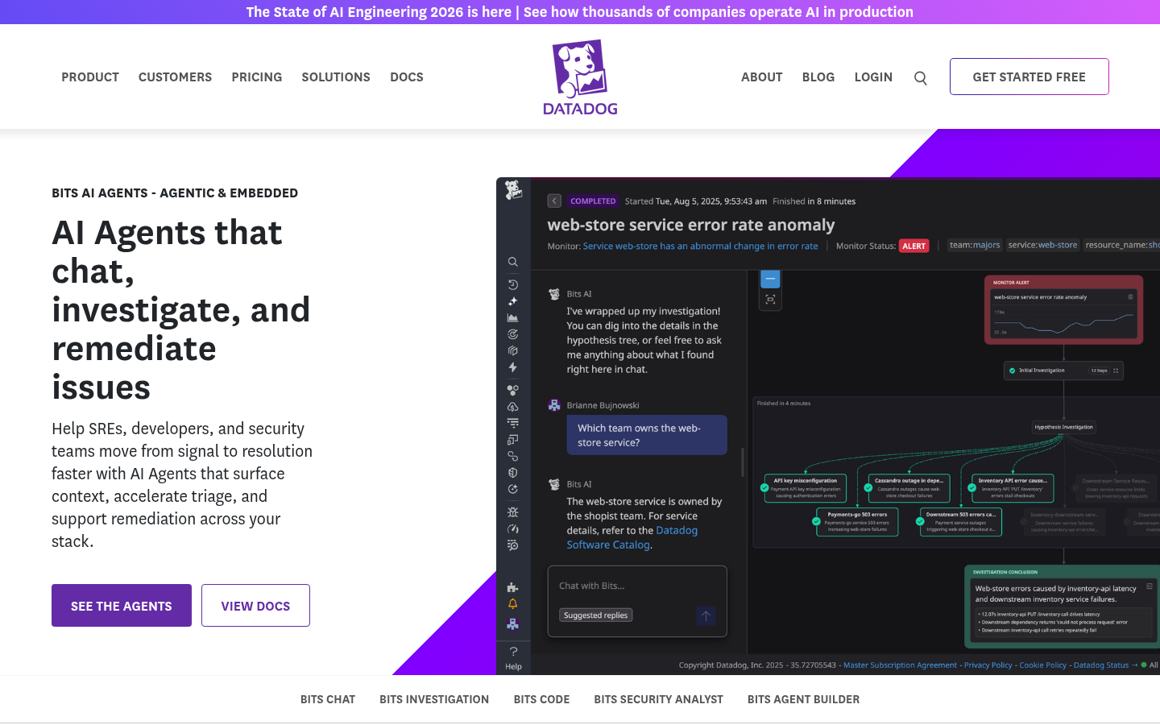Click the Datadog logo in the header
Image resolution: width=1160 pixels, height=725 pixels.
[580, 77]
